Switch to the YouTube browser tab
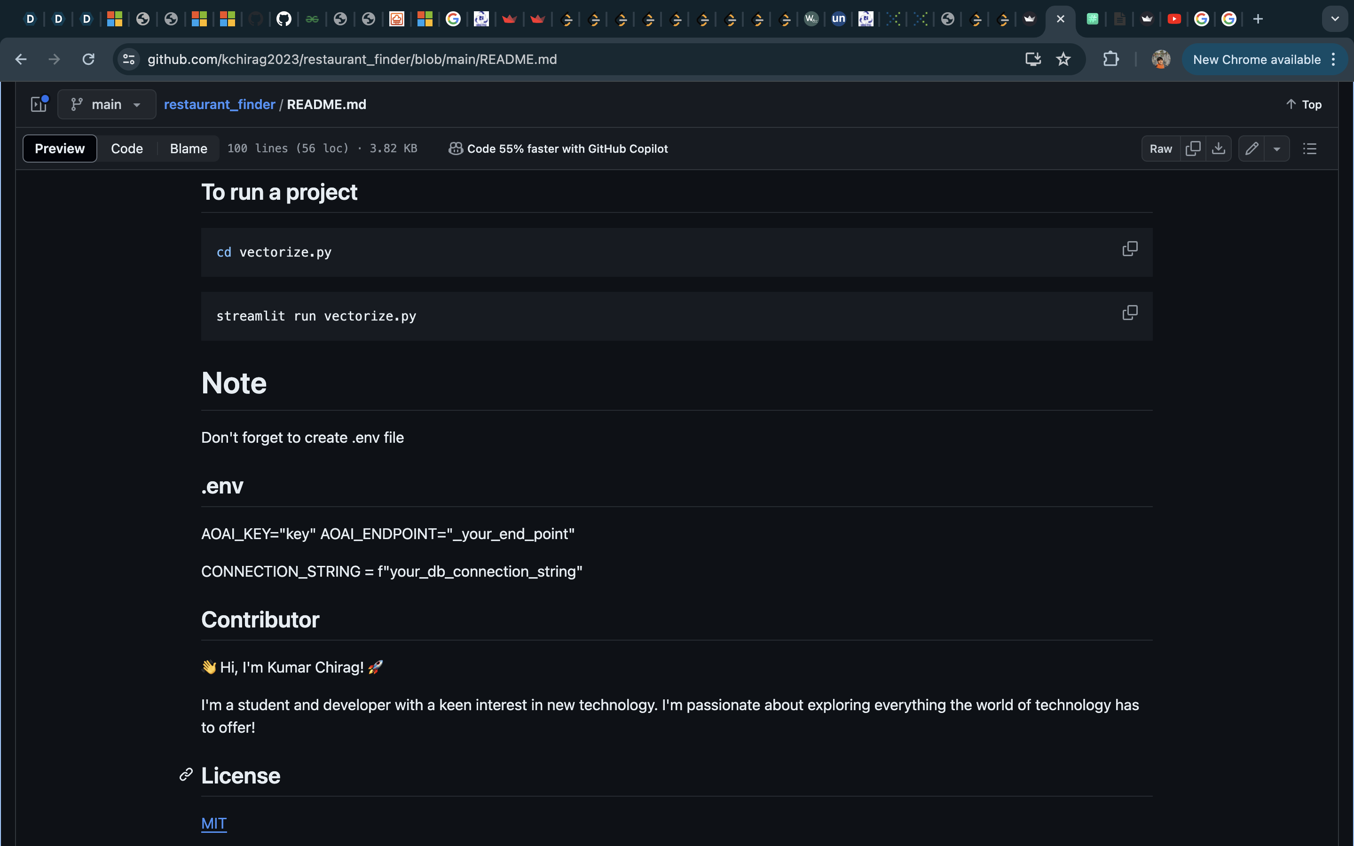The image size is (1354, 846). point(1174,19)
